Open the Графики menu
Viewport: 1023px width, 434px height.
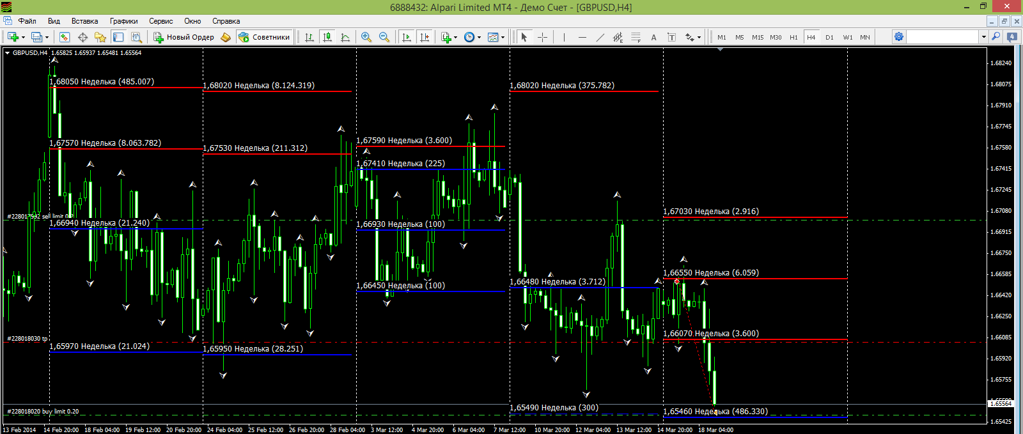[123, 21]
